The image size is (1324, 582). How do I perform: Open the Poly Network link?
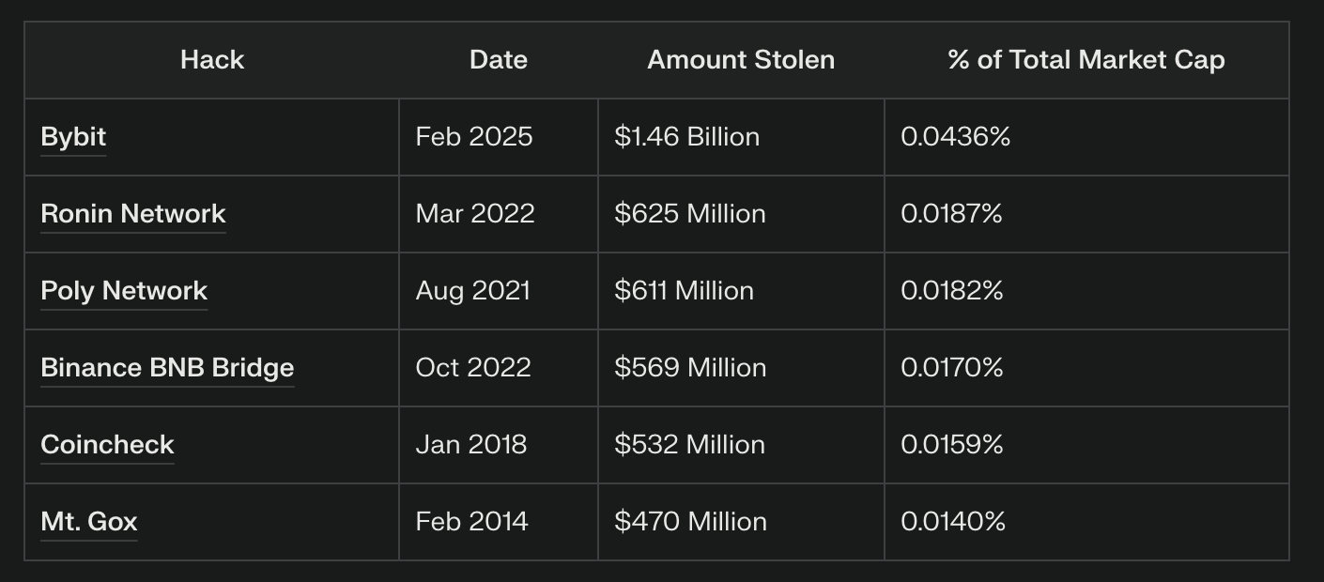click(x=124, y=291)
